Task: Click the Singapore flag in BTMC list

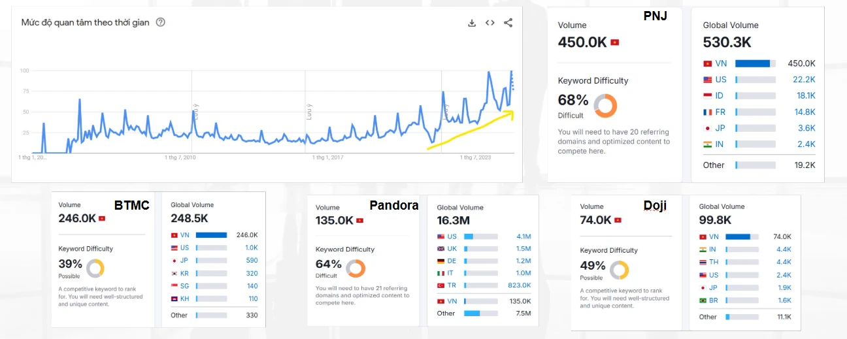Action: (x=174, y=286)
